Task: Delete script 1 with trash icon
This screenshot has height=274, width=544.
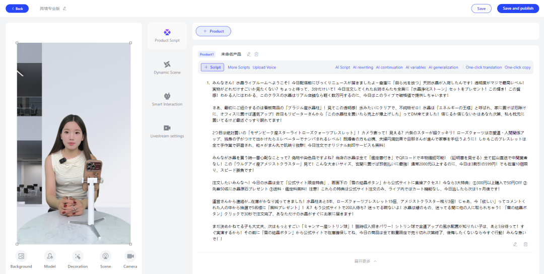Action: [x=525, y=244]
